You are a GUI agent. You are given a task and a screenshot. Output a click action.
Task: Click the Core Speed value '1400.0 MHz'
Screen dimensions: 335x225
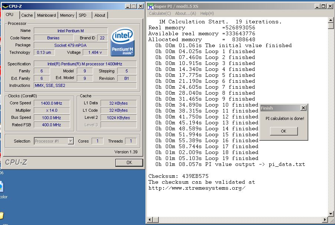[x=52, y=103]
